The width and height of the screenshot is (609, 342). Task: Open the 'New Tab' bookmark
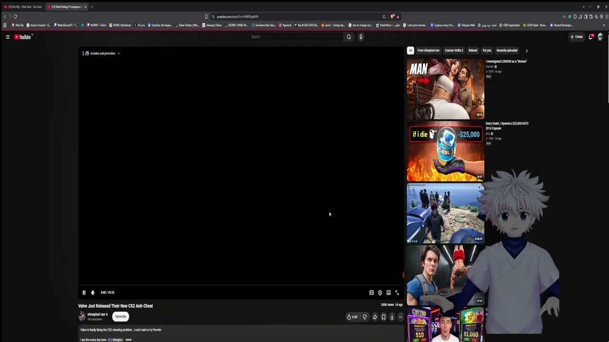coord(18,25)
